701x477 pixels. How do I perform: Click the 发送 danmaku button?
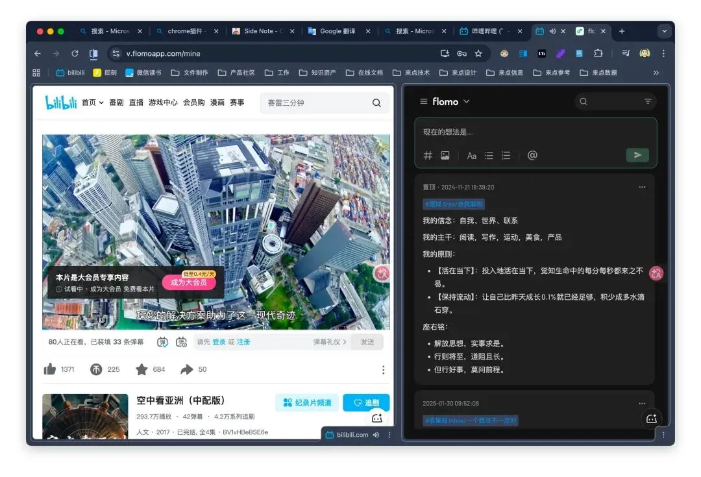click(x=367, y=342)
